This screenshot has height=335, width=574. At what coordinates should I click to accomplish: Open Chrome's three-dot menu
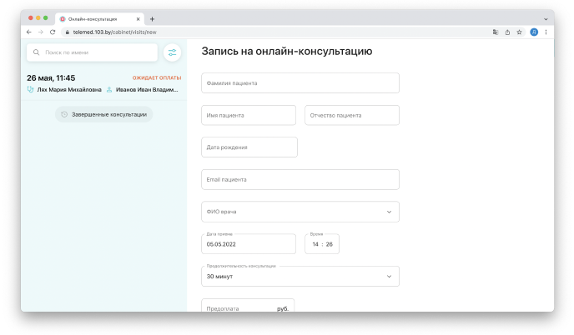[546, 32]
